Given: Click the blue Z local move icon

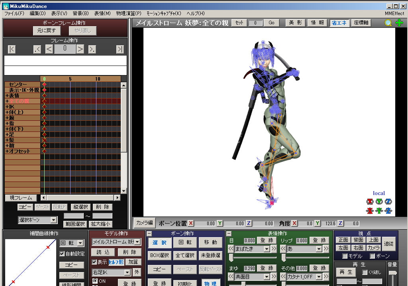Looking at the screenshot, I should point(388,211).
